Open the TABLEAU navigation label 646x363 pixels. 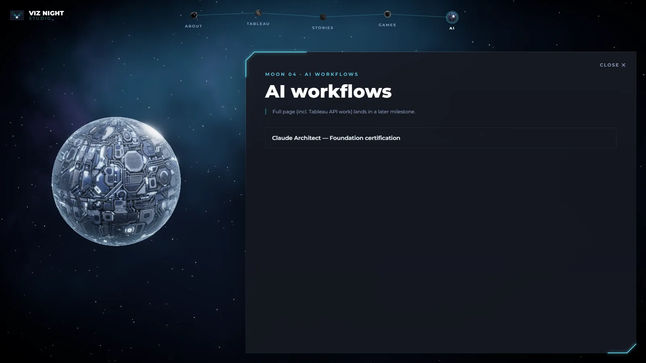[x=258, y=24]
